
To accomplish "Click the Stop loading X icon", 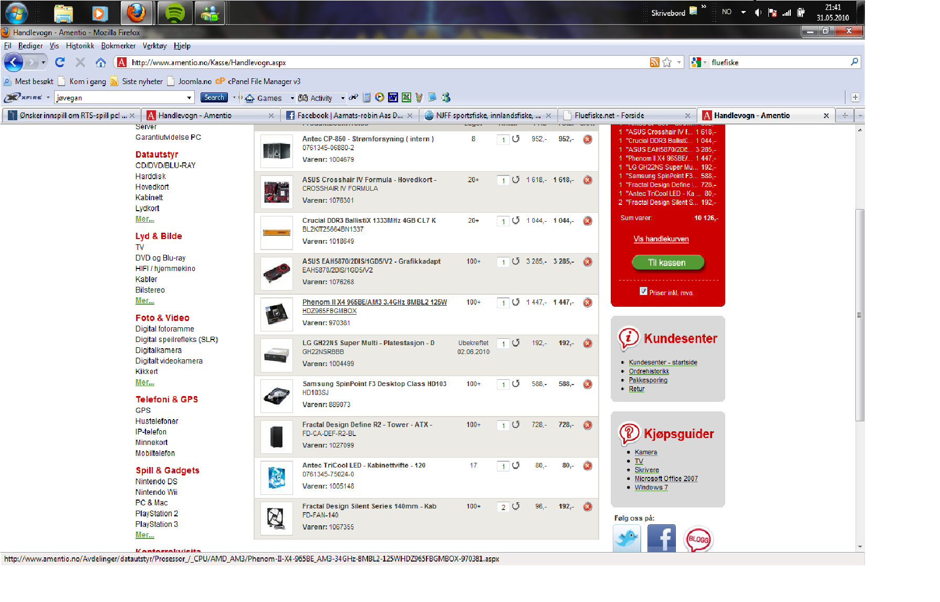I will point(80,63).
